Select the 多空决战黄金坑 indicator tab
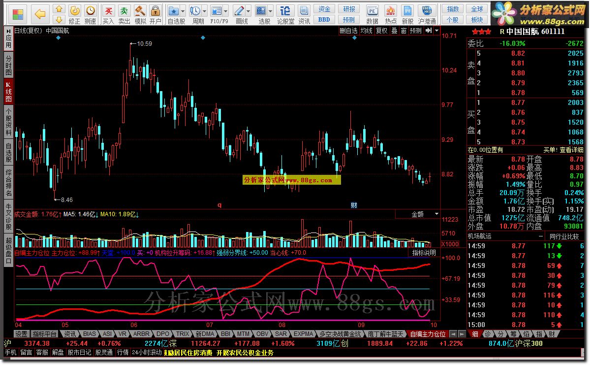 340,334
